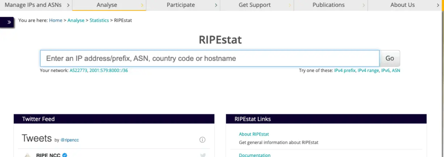The height and width of the screenshot is (157, 444).
Task: Click the RIPE NCC tweet author name
Action: (48, 155)
